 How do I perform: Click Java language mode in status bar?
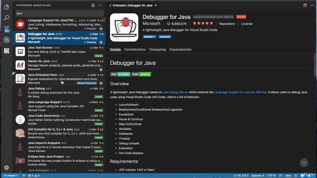[288, 176]
